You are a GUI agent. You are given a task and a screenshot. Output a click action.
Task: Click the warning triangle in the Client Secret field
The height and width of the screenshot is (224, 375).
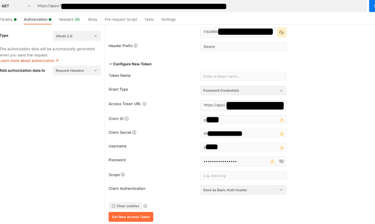[x=282, y=133]
